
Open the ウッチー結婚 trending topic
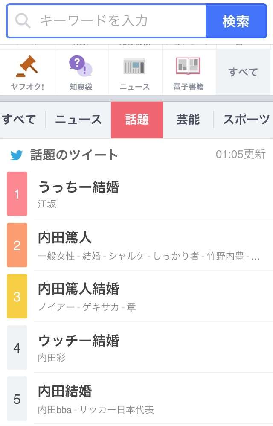153,347
